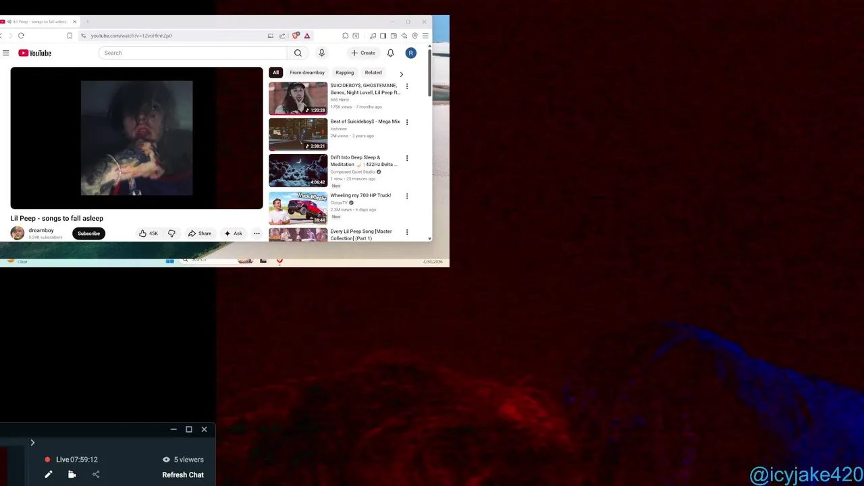Click the YouTube Search input field
The height and width of the screenshot is (486, 864).
[193, 53]
